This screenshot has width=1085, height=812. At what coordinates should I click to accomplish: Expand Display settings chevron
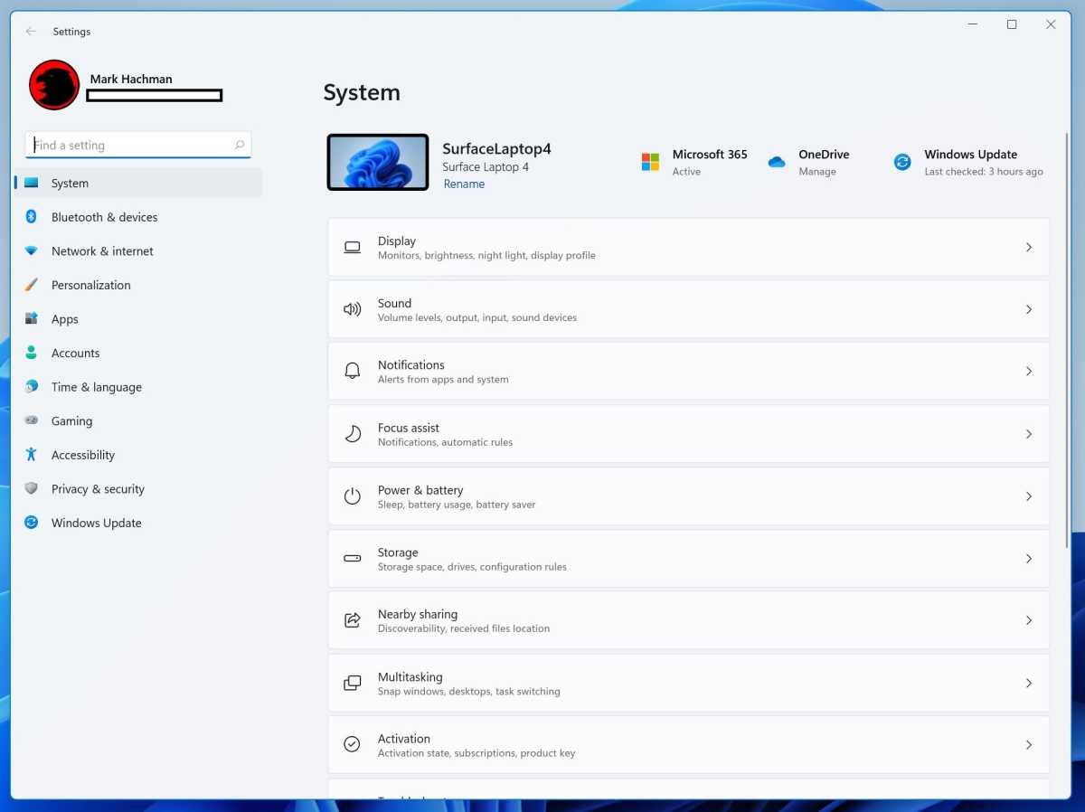point(1029,247)
